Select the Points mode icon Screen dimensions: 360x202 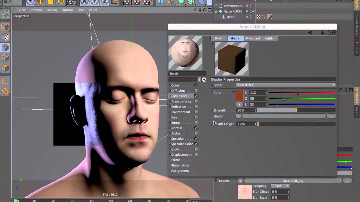5,48
